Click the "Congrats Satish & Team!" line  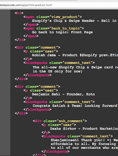[x=75, y=106]
